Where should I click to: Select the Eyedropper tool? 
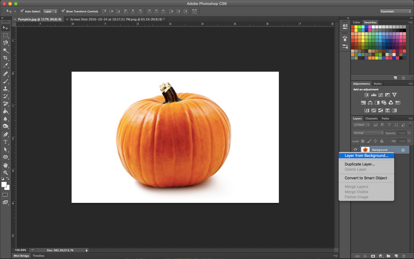[6, 65]
